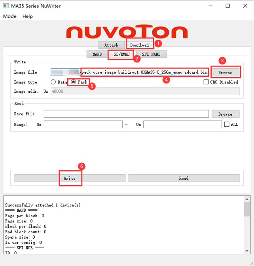Image resolution: width=254 pixels, height=266 pixels.
Task: Browse for the image file to write
Action: tap(225, 72)
